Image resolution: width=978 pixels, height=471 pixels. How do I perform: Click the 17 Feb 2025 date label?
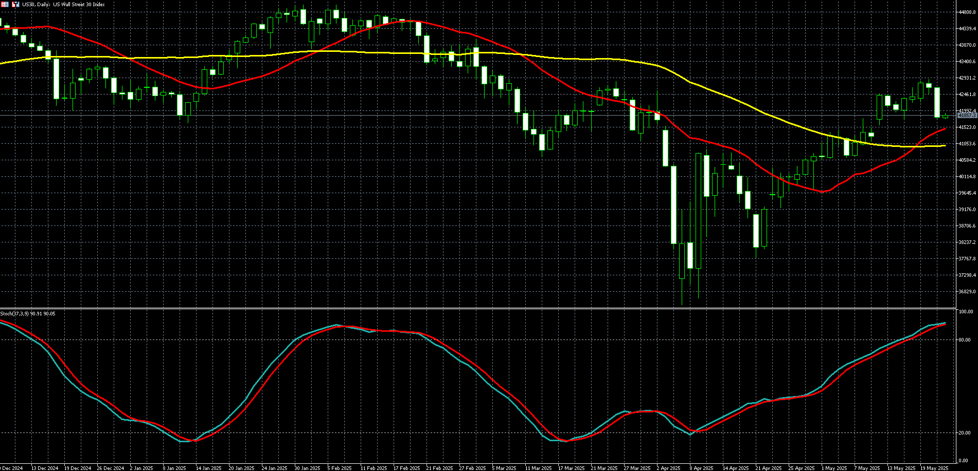click(406, 468)
